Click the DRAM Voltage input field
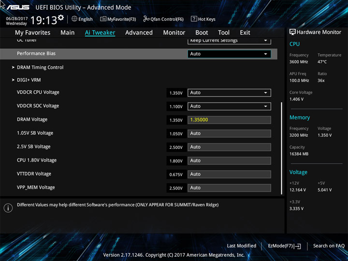The width and height of the screenshot is (348, 261). point(229,120)
